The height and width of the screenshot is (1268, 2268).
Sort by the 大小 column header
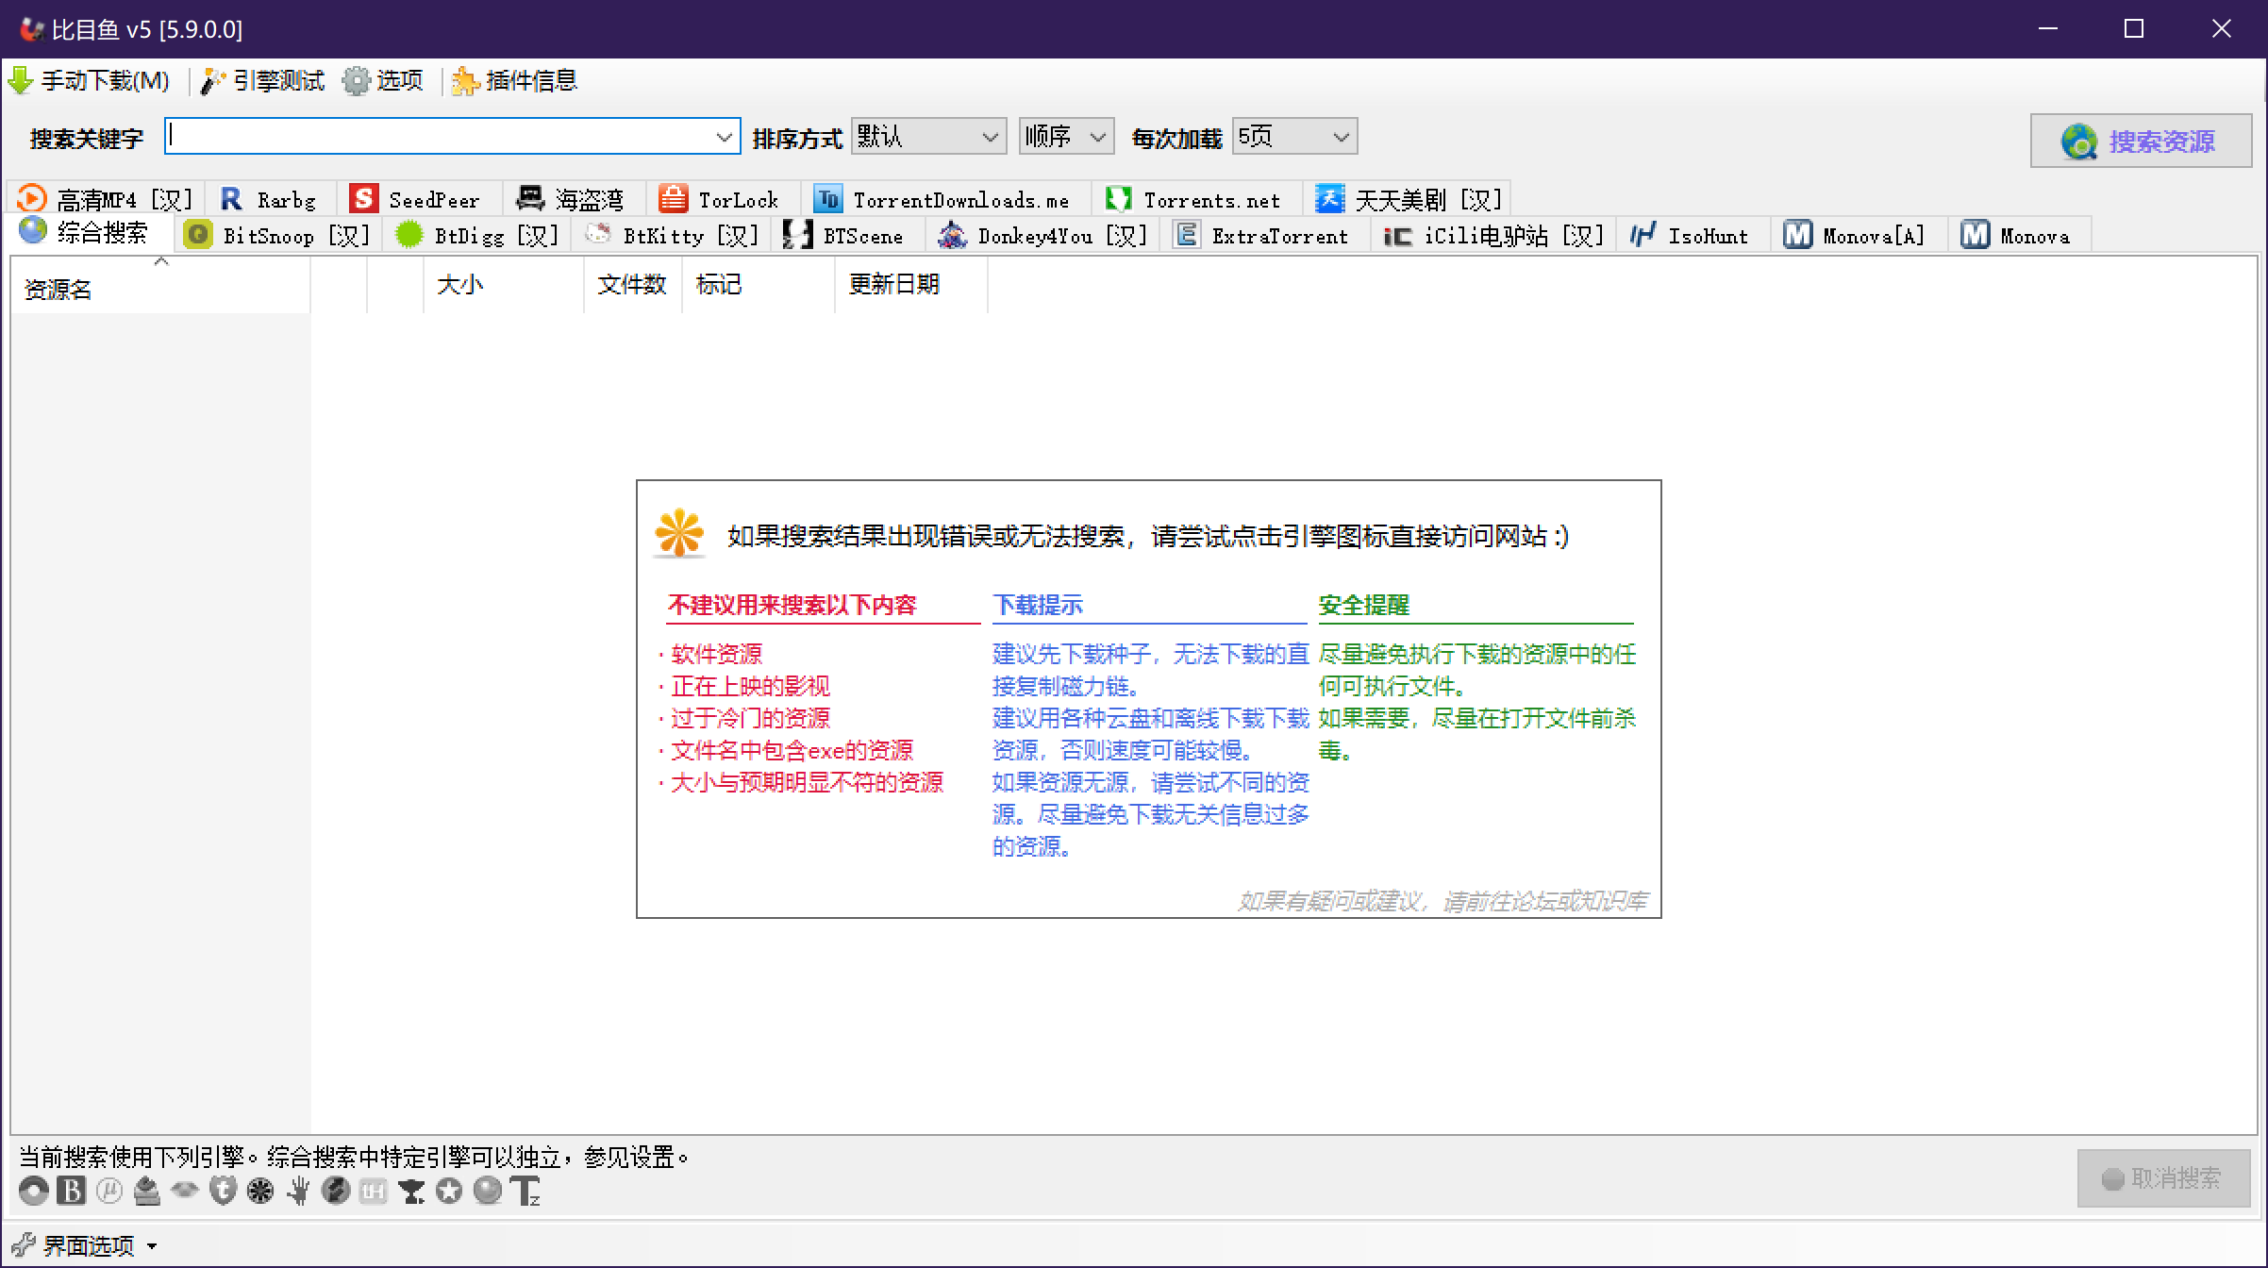[x=504, y=284]
